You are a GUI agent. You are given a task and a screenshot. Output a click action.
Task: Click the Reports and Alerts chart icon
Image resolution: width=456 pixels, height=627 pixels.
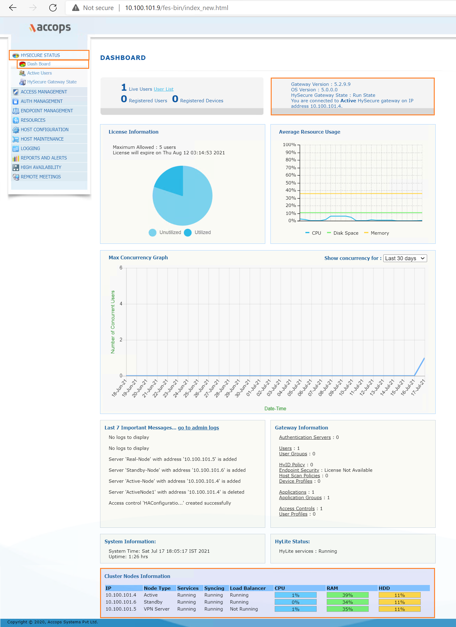[x=16, y=158]
